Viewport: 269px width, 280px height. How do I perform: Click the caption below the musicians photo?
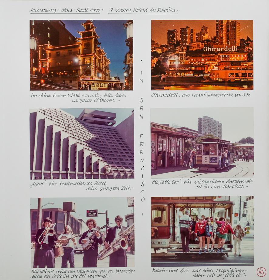click(x=82, y=274)
